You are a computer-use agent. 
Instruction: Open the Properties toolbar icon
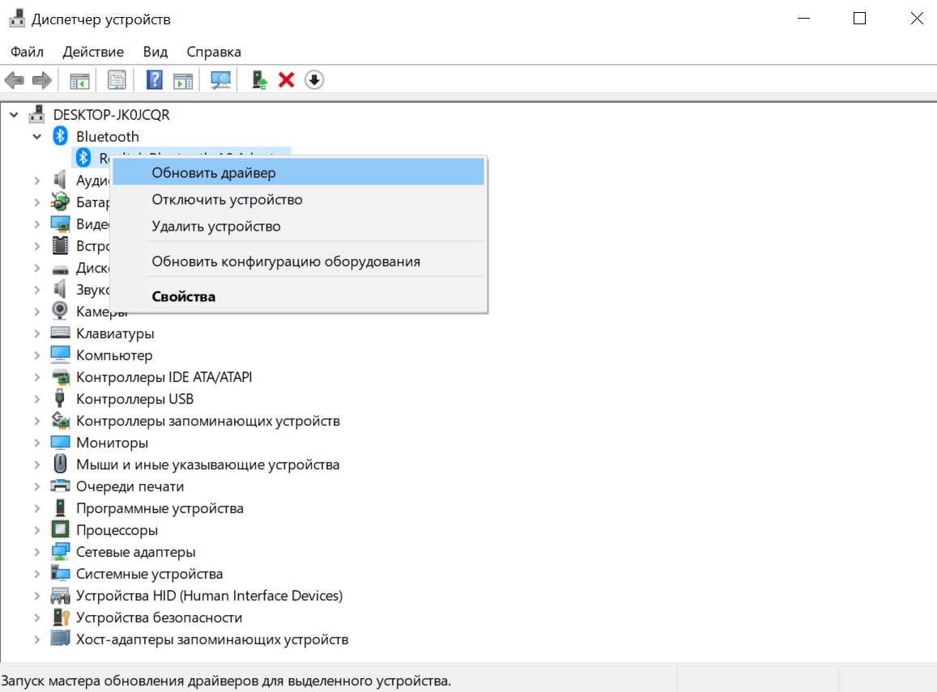(x=117, y=80)
